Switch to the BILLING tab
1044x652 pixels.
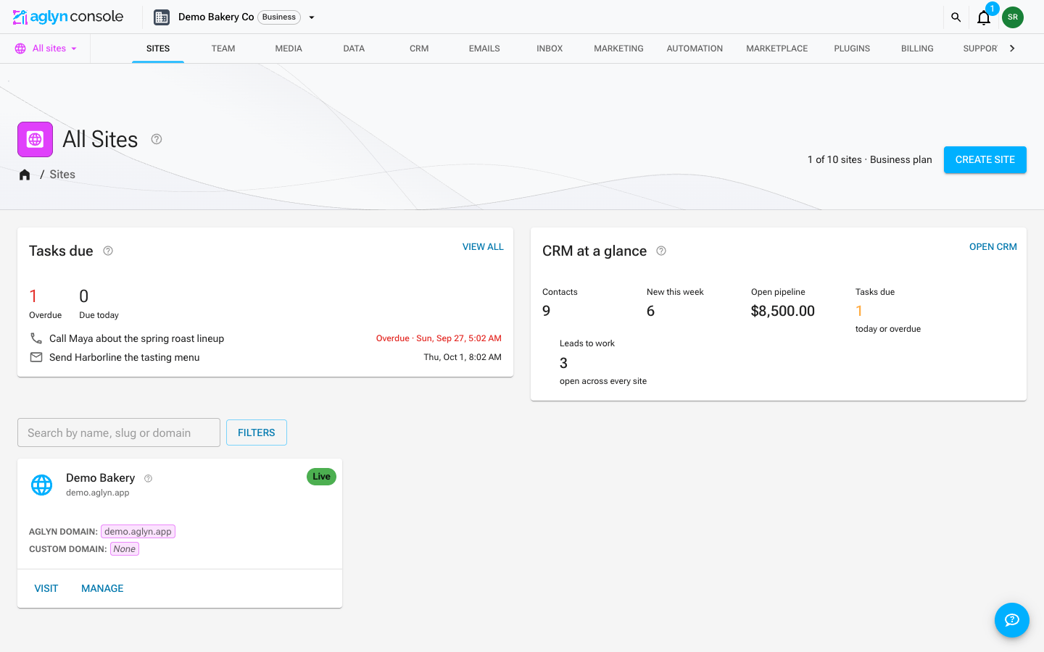pos(917,49)
